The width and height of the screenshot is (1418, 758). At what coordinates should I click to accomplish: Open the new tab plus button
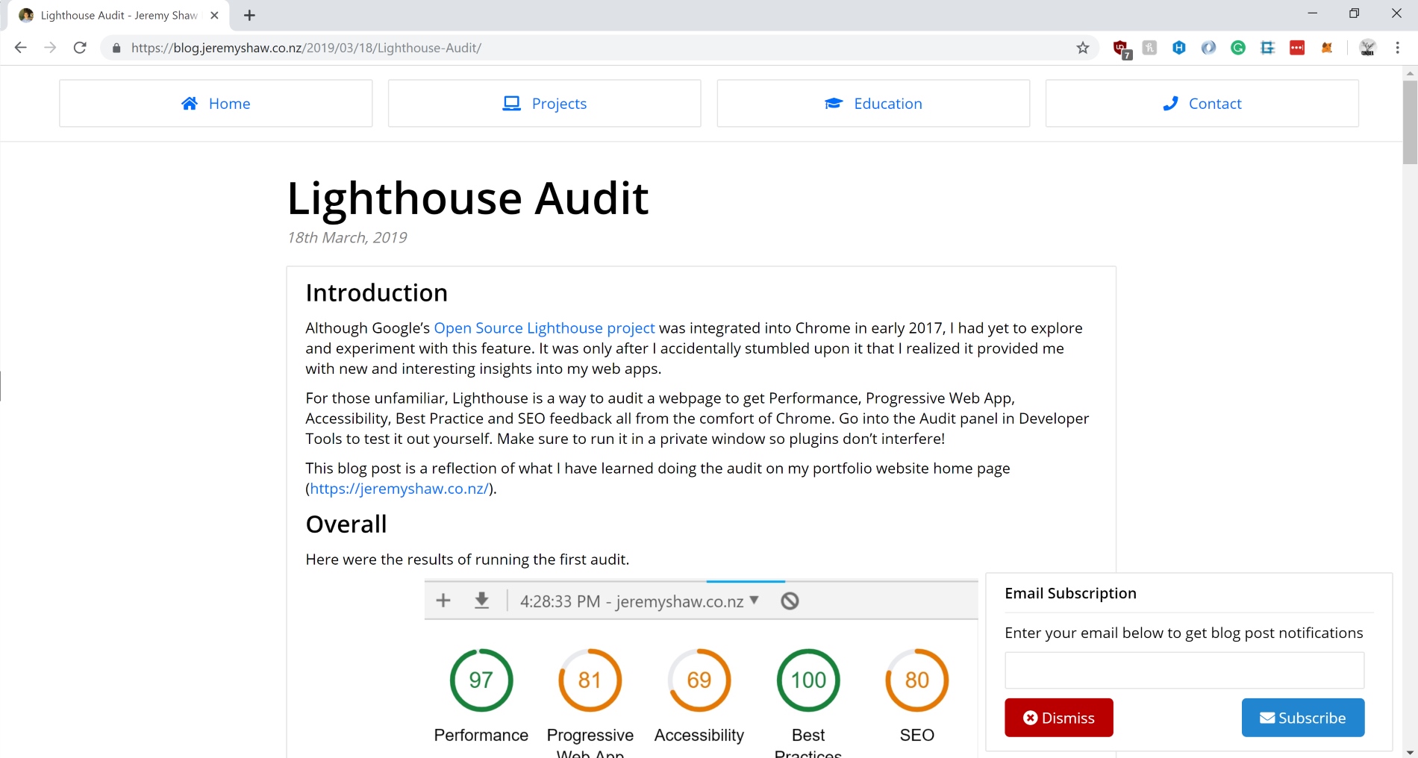coord(249,15)
